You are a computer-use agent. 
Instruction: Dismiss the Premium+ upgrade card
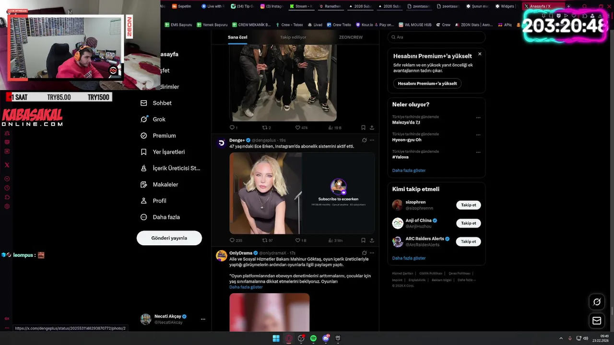click(480, 54)
